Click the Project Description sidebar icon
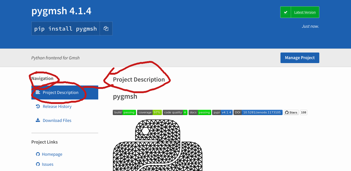This screenshot has height=171, width=351. [38, 92]
